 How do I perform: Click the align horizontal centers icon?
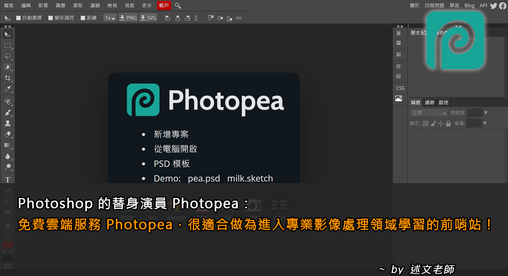[x=178, y=18]
